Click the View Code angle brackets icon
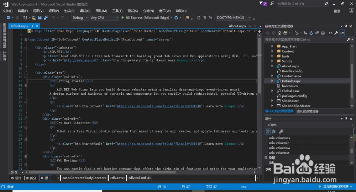The image size is (356, 192). point(330,33)
